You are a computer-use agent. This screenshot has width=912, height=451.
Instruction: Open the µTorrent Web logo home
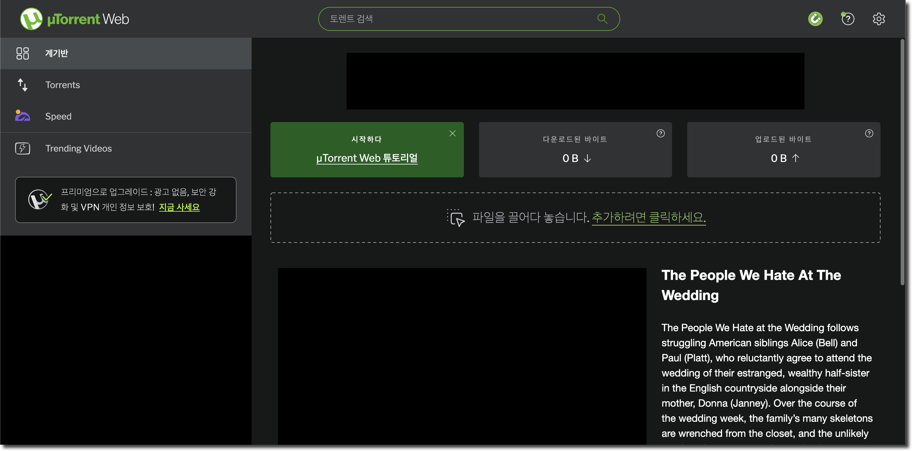pos(74,19)
